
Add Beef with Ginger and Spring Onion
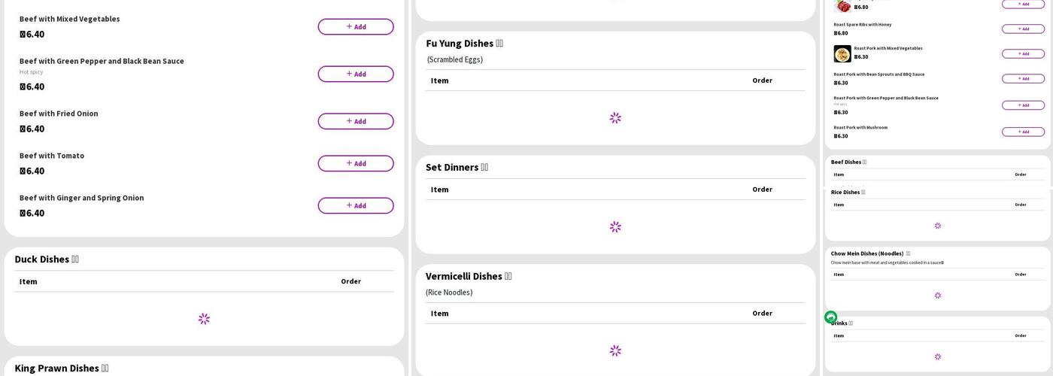pos(355,205)
